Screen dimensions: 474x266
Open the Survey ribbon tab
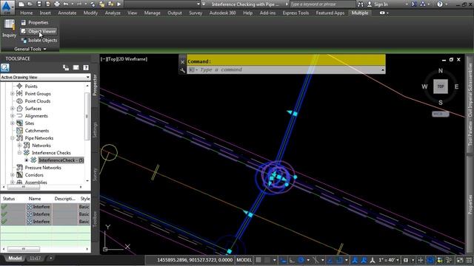(x=196, y=13)
